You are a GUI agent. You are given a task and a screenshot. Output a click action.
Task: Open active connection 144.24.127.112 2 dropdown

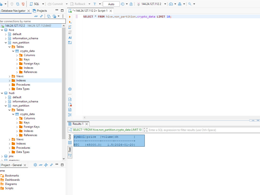pyautogui.click(x=165, y=4)
